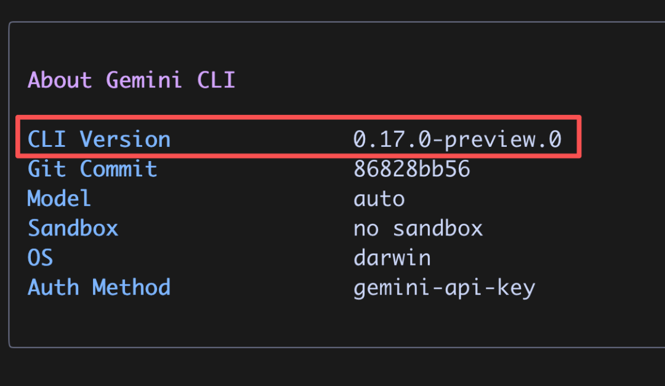Click the OS label

[40, 258]
